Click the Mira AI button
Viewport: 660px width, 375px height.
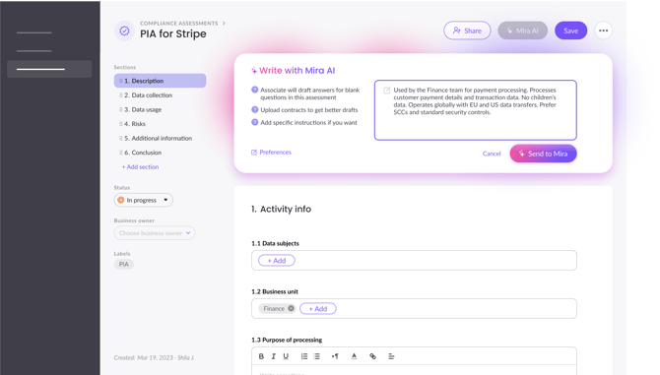point(523,31)
